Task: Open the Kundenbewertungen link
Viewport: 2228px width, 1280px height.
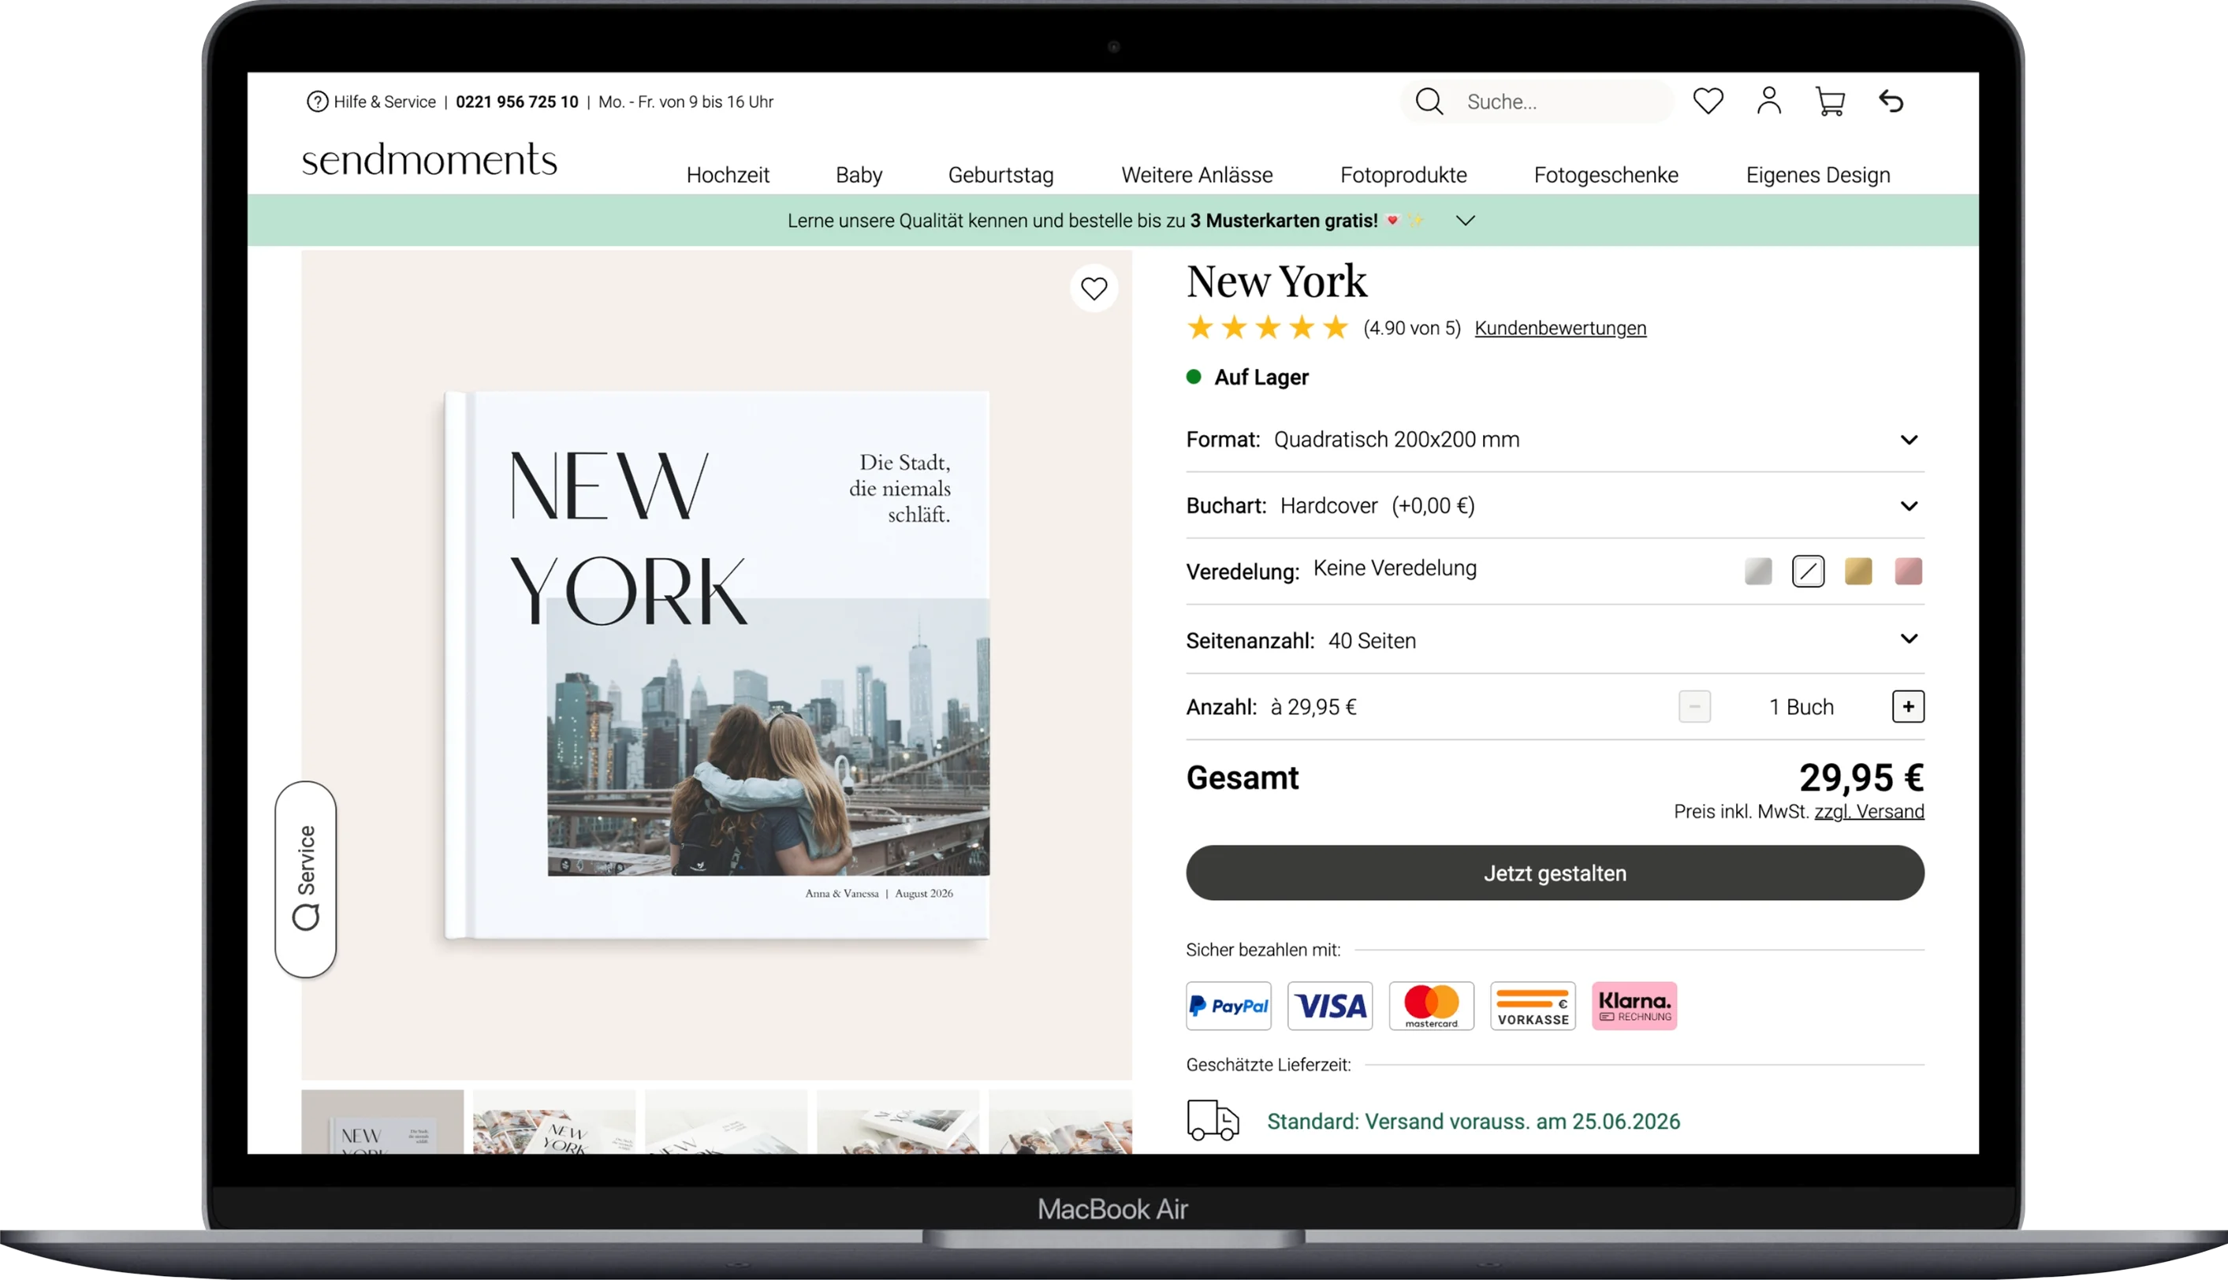Action: tap(1559, 328)
